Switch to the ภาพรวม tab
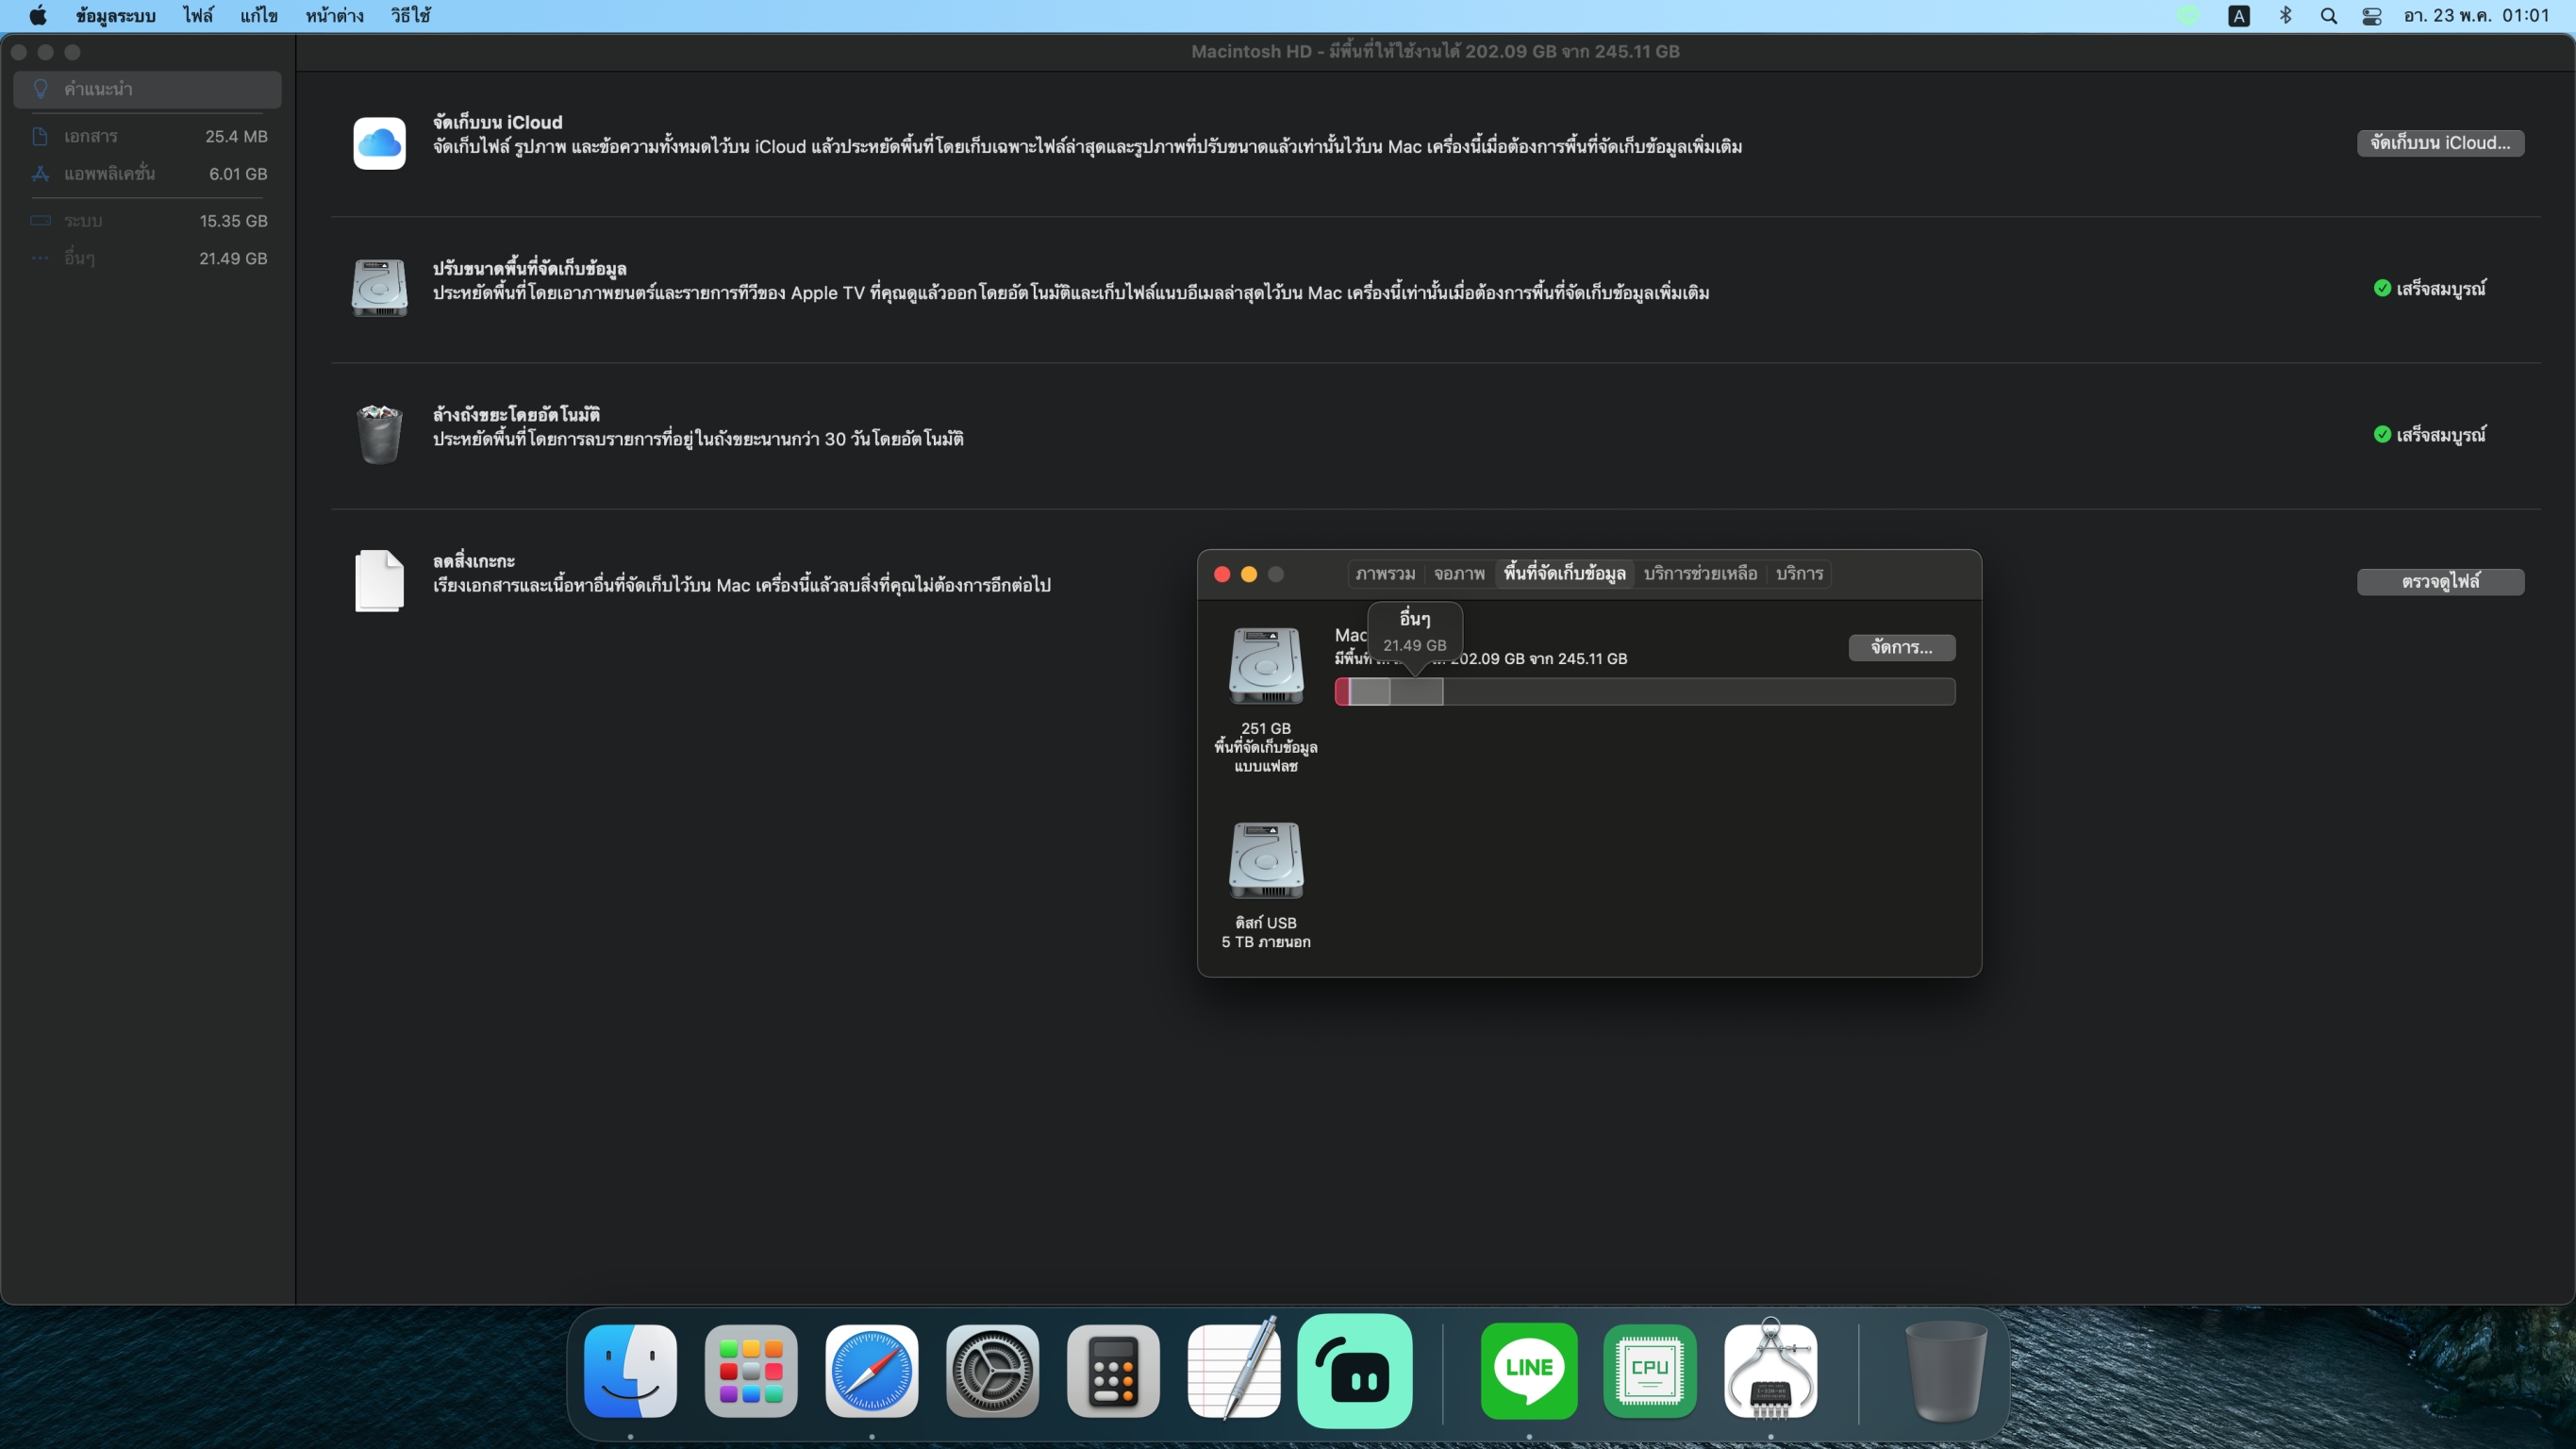The height and width of the screenshot is (1449, 2576). click(1385, 574)
